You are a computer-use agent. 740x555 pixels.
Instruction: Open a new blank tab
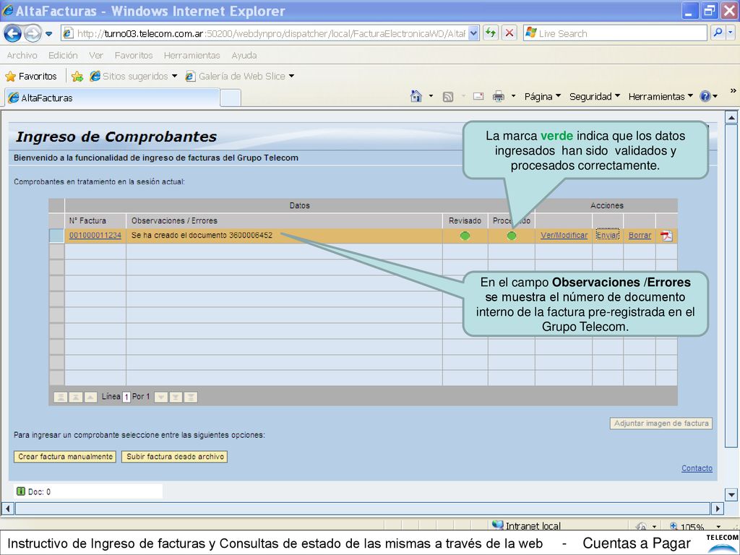(231, 98)
